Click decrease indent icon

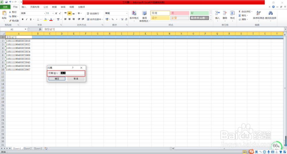[79, 19]
